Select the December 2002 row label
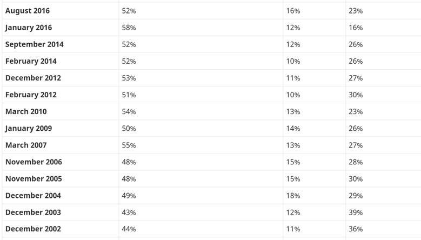The image size is (421, 240). click(x=33, y=229)
